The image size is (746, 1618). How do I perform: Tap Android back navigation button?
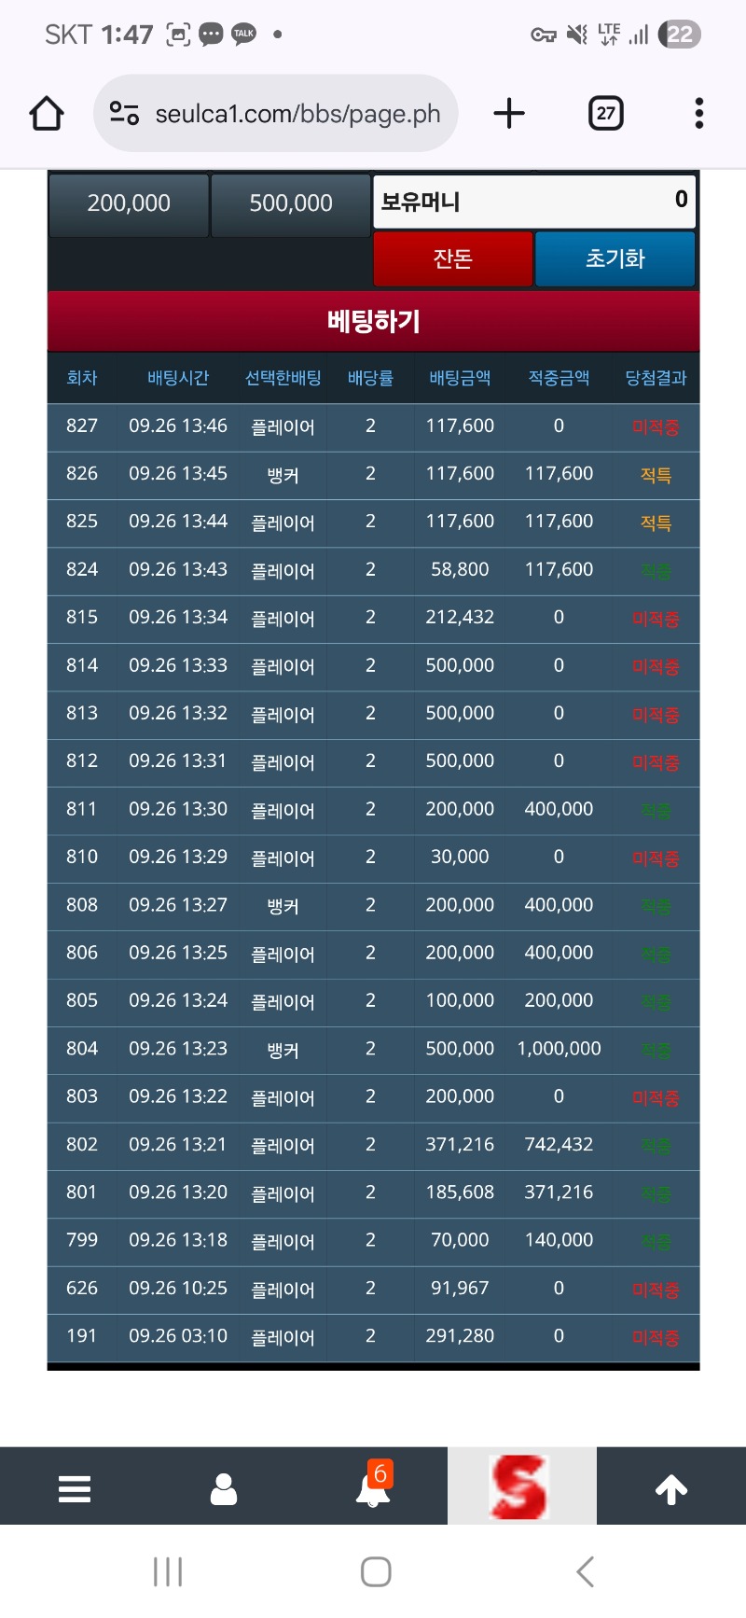point(585,1572)
